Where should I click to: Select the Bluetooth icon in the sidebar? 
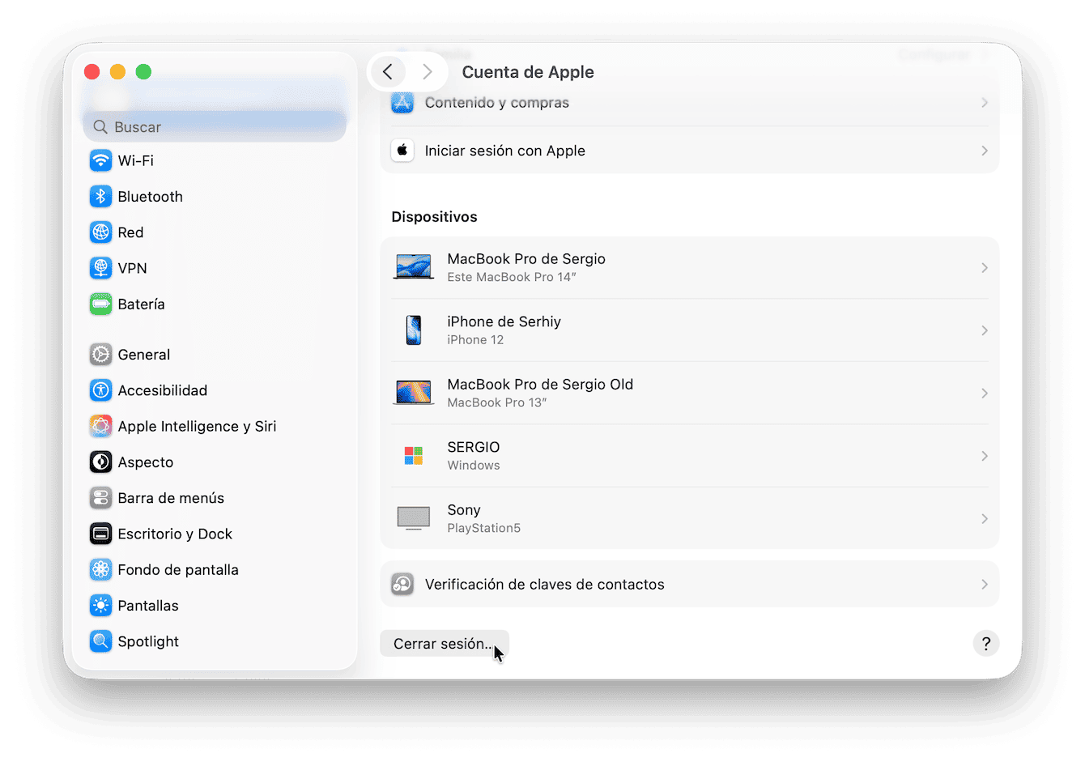coord(100,196)
